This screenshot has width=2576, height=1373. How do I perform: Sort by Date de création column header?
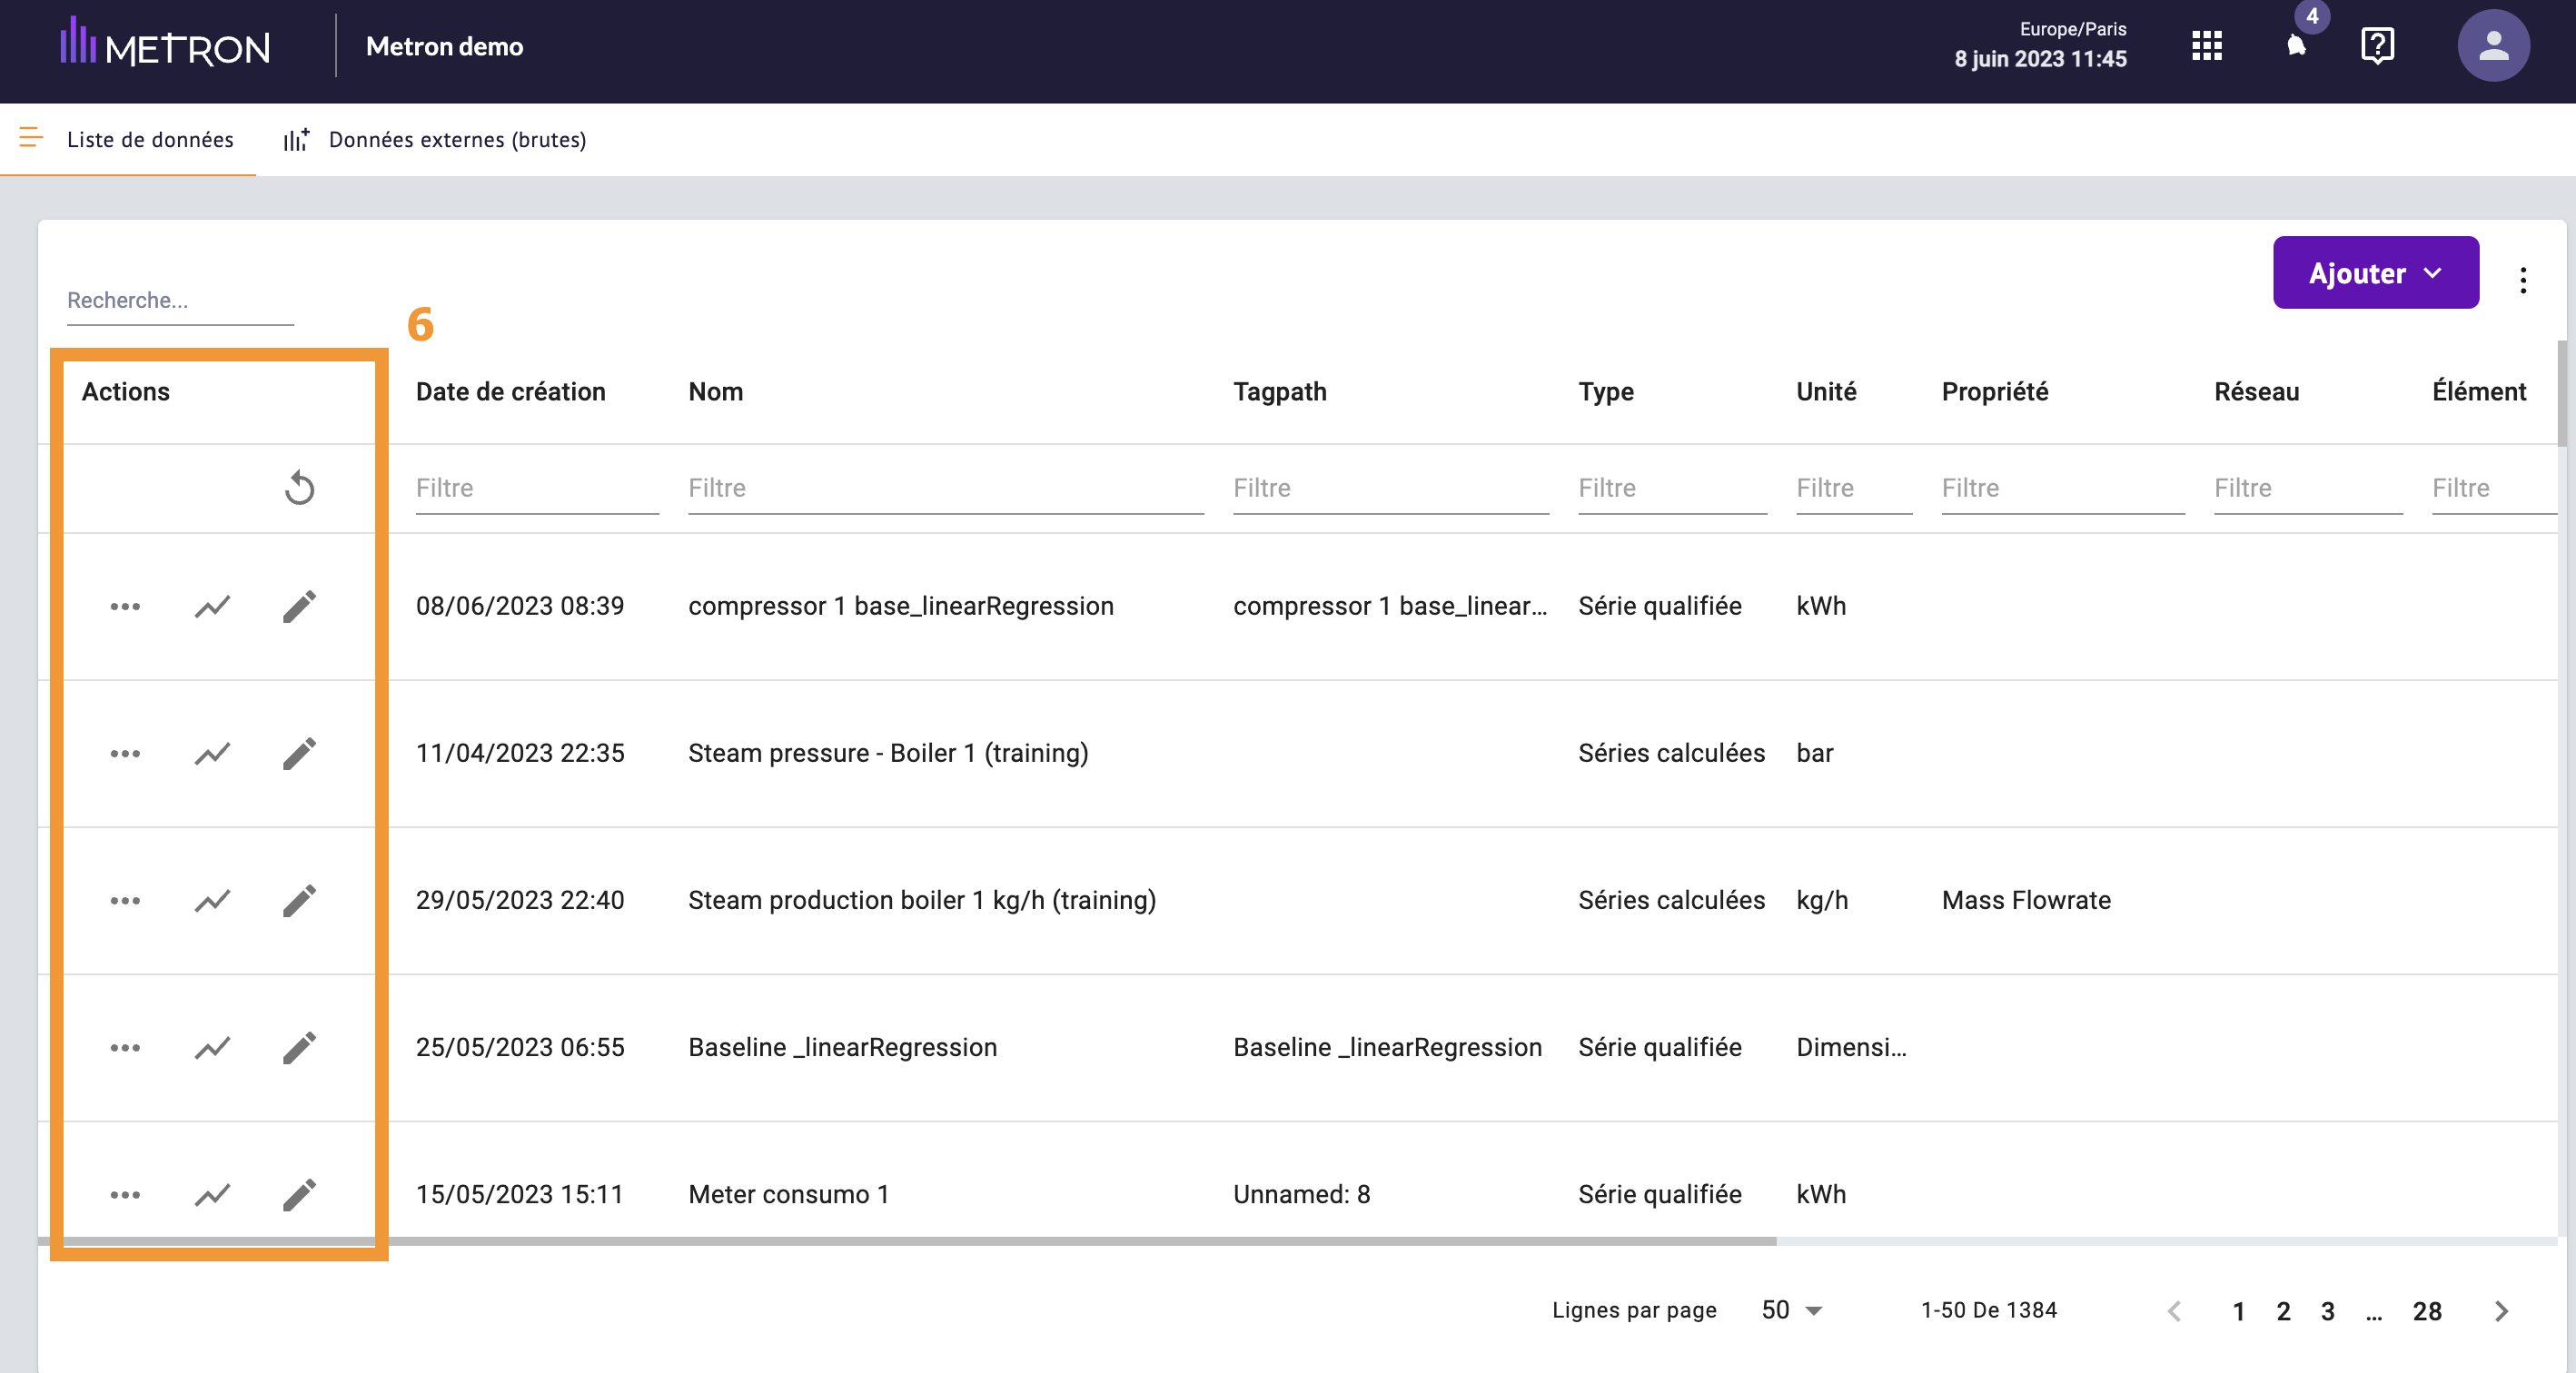tap(510, 392)
